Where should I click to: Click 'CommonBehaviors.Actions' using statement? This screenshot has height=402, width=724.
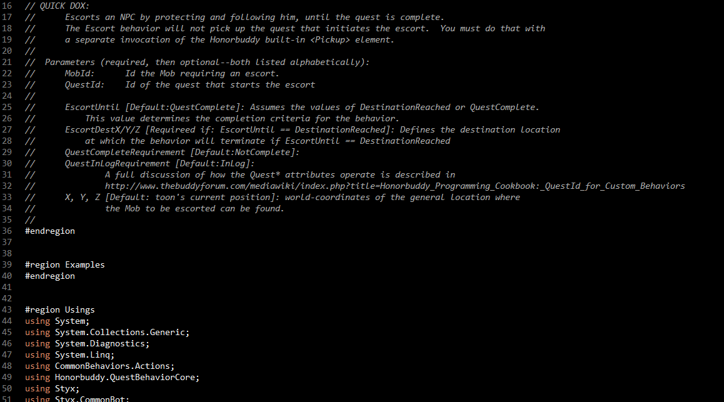113,366
